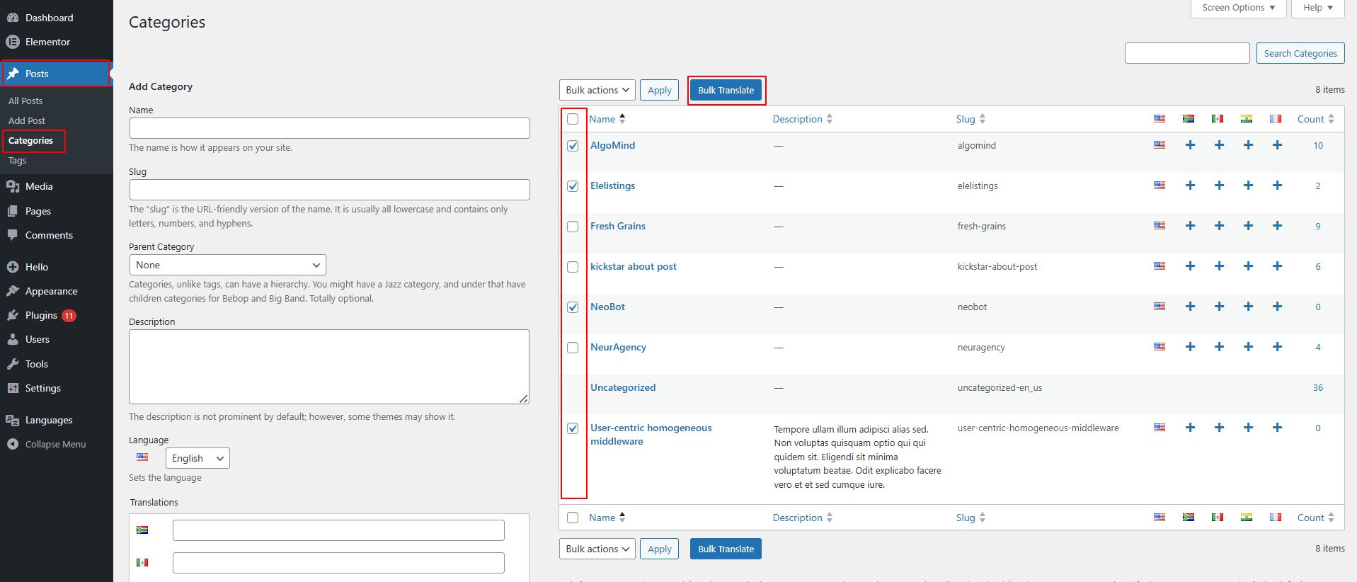1357x582 pixels.
Task: Uncheck the AlgoMind category checkbox
Action: click(573, 146)
